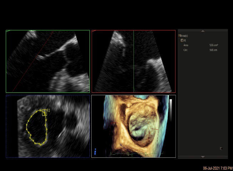Click the date and time stamp
Viewport: 233px width, 171px height.
pyautogui.click(x=218, y=168)
